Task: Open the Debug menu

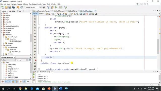Action: pyautogui.click(x=34, y=4)
